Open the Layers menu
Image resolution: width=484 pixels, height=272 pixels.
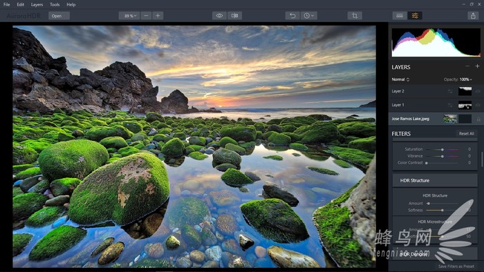tap(37, 5)
